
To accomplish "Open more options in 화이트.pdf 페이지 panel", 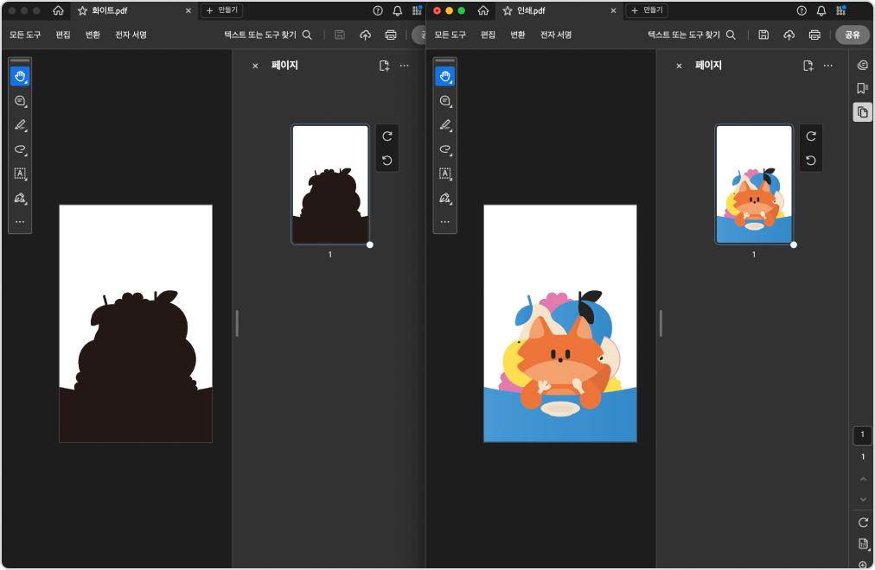I will [x=404, y=66].
